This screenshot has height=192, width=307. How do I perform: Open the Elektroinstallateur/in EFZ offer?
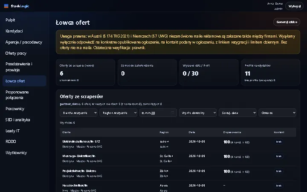tap(81, 142)
